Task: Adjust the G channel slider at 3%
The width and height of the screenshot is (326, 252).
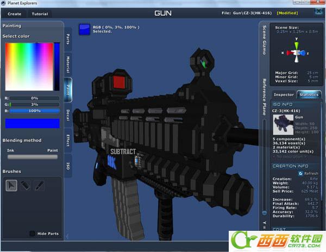Action: 35,104
